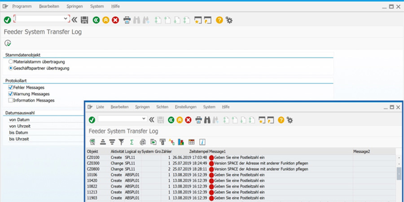Click the Message1 column header
The height and width of the screenshot is (202, 404).
point(217,152)
